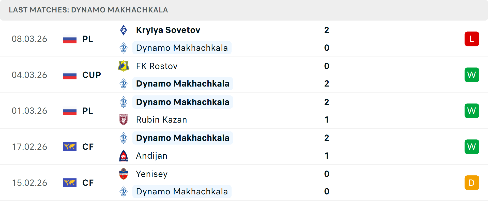Click the W result indicator for the Andijan match
The height and width of the screenshot is (201, 488).
(x=472, y=147)
